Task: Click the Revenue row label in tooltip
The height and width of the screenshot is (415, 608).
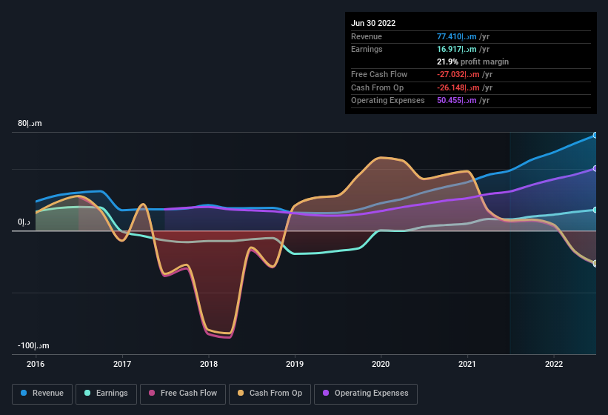Action: point(367,36)
